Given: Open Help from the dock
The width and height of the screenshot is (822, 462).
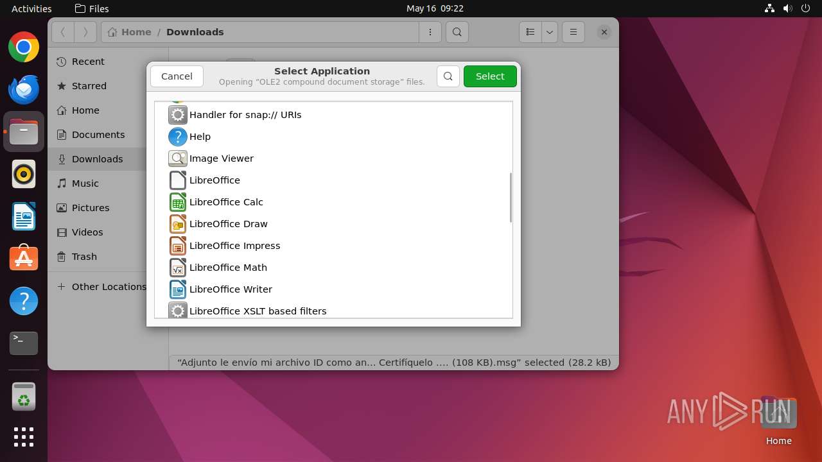Looking at the screenshot, I should pos(24,301).
